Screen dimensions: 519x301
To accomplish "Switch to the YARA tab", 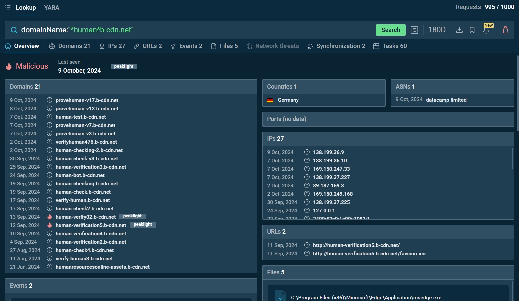I will pos(52,8).
